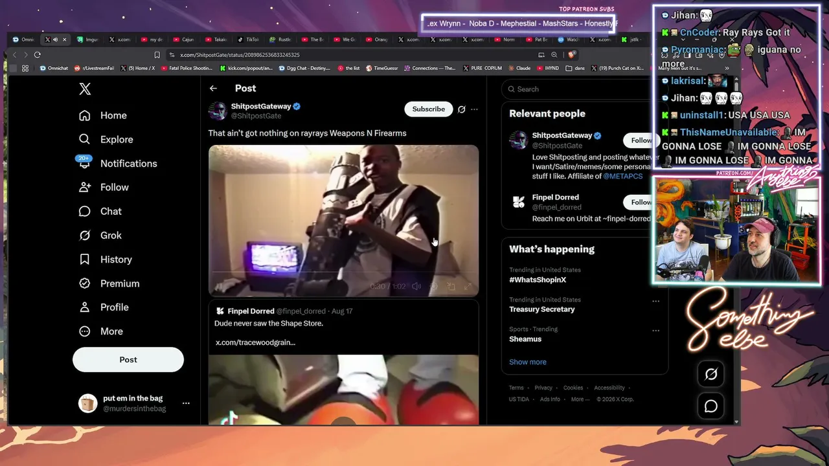Open the r/LivestreamFail bookmark
The height and width of the screenshot is (466, 829).
pos(94,68)
